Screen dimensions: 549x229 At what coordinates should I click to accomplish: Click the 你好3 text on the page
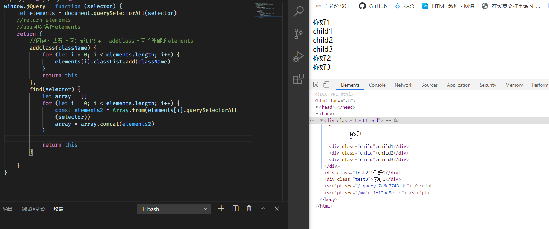tap(321, 67)
